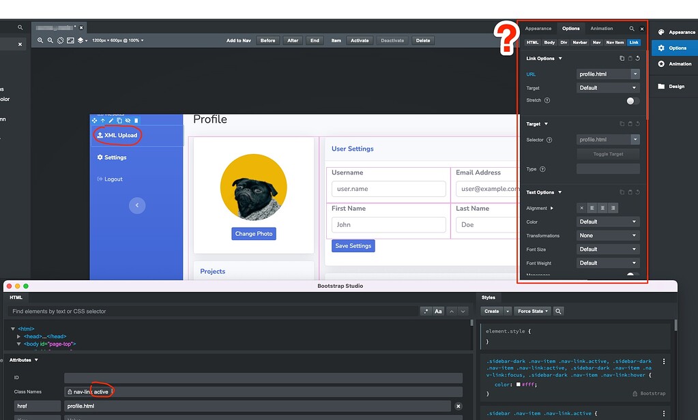Duplicate the component using the copy icon
The width and height of the screenshot is (698, 420).
pyautogui.click(x=119, y=120)
